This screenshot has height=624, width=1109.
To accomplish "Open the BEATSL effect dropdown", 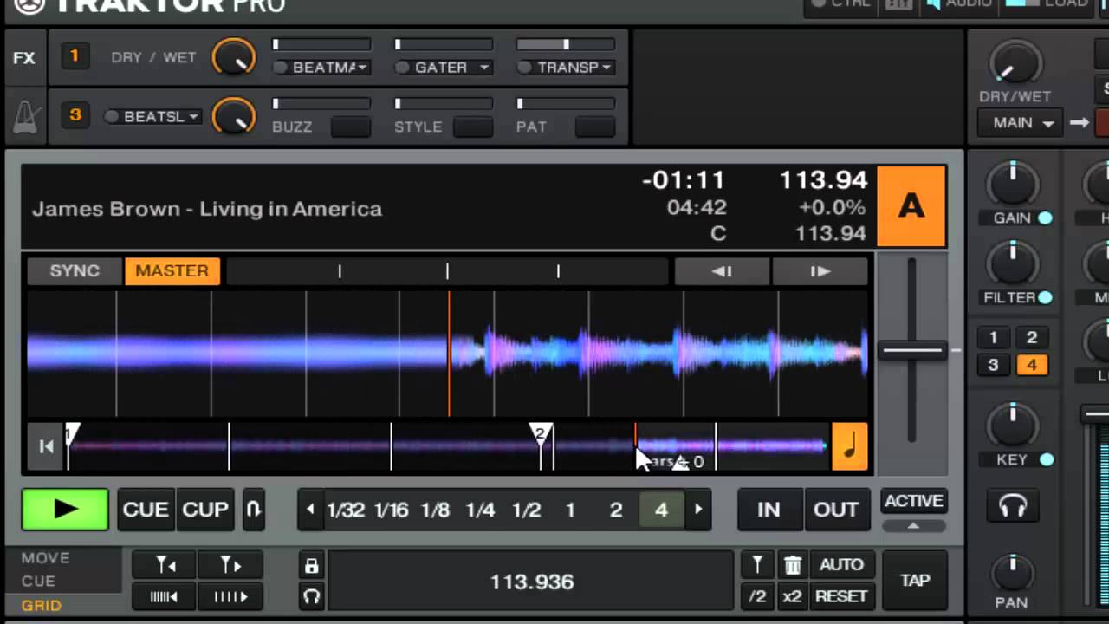I will [x=193, y=116].
